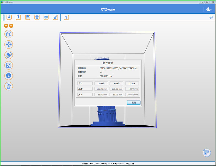Click the Y-axis column header

(116, 83)
